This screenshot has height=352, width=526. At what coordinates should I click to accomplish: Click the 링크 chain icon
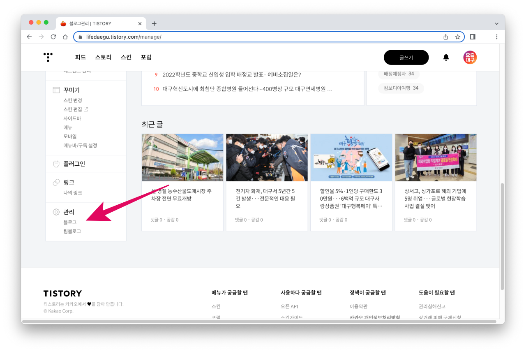55,182
